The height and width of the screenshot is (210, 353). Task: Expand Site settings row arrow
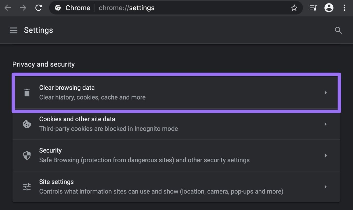click(x=326, y=187)
